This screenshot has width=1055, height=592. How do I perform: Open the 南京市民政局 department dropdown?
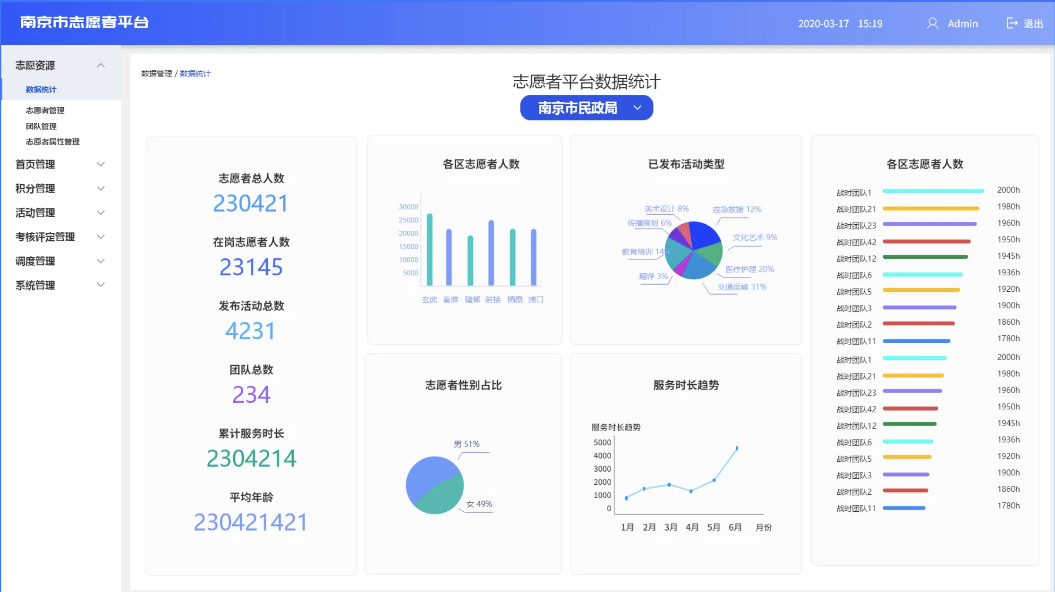pyautogui.click(x=587, y=108)
